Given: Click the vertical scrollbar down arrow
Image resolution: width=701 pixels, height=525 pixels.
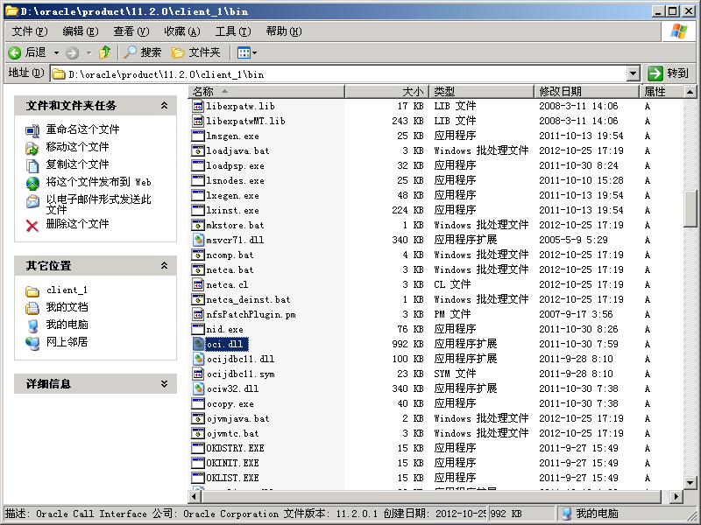Looking at the screenshot, I should coord(690,483).
